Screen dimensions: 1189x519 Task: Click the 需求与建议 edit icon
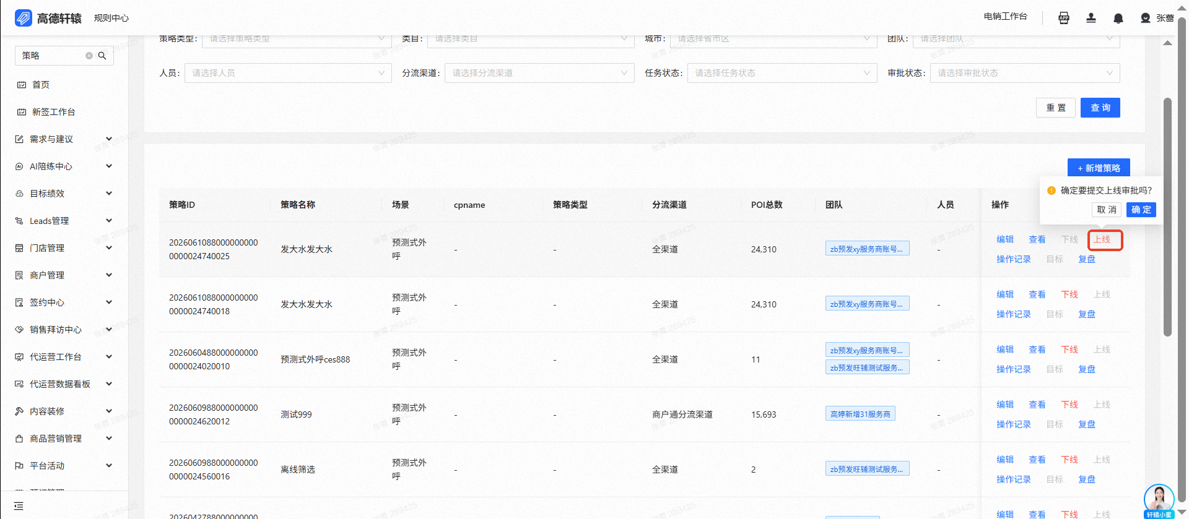19,139
